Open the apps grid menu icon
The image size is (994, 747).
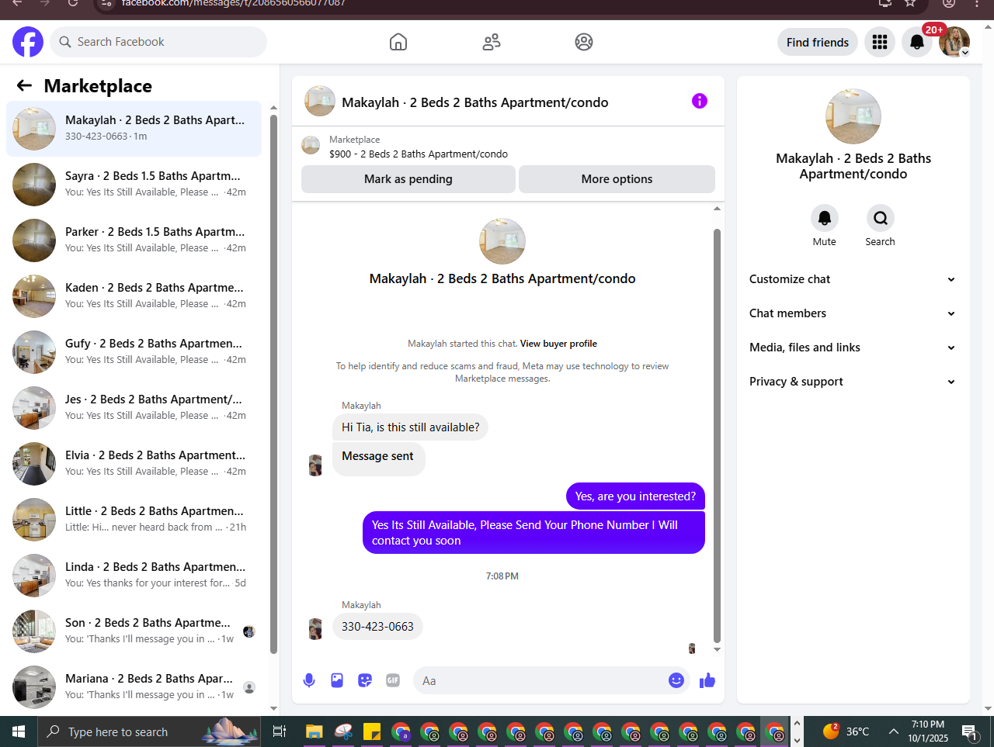[880, 42]
